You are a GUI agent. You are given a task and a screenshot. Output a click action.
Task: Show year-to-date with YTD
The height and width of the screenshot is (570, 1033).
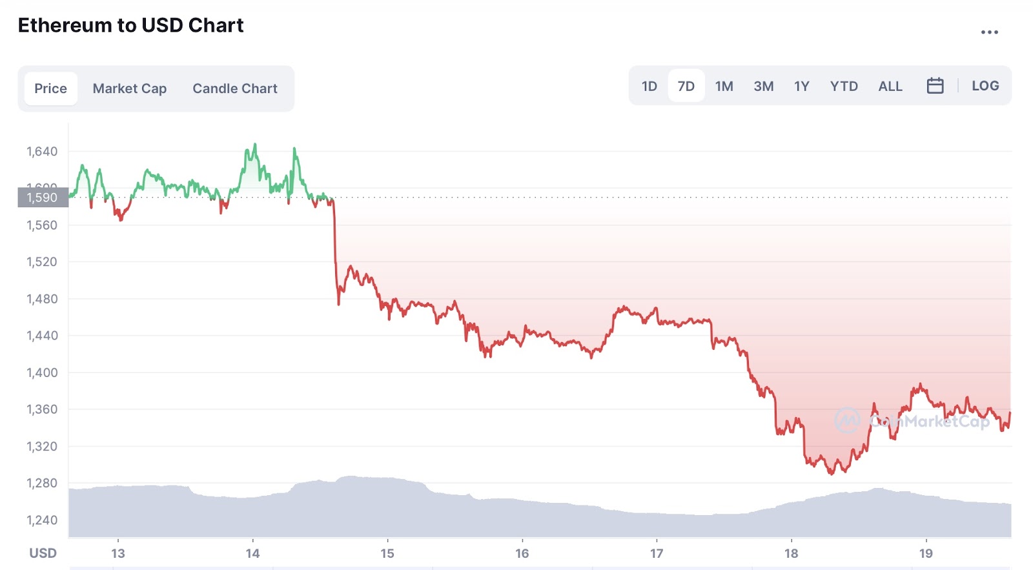(x=844, y=86)
